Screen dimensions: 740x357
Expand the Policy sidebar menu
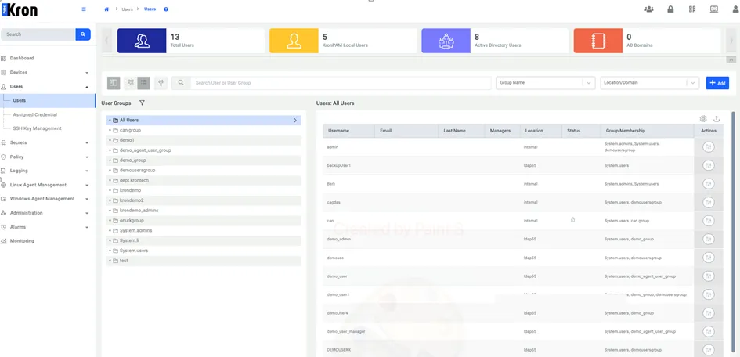point(87,157)
